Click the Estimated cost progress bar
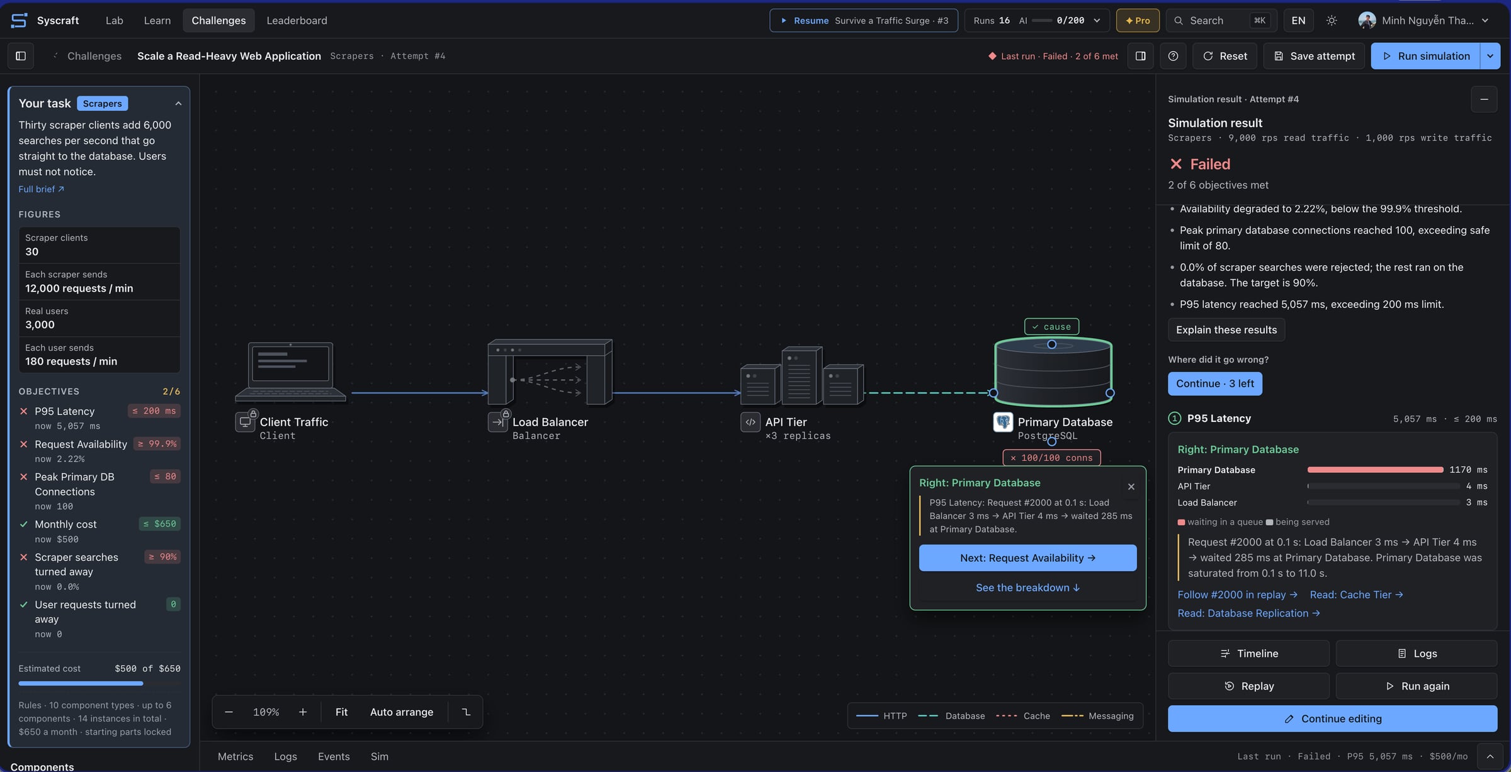 coord(99,683)
